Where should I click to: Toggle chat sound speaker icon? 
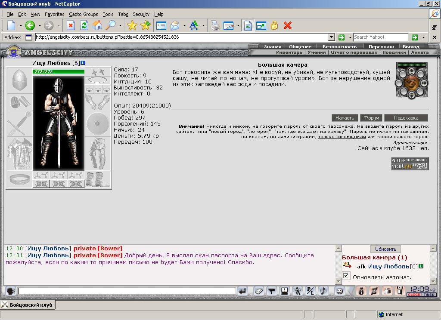323,291
